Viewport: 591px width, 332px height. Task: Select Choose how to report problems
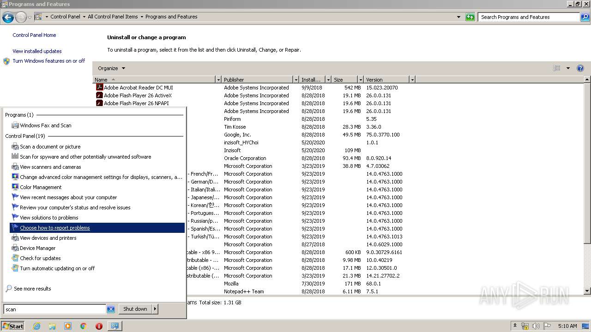(x=97, y=228)
